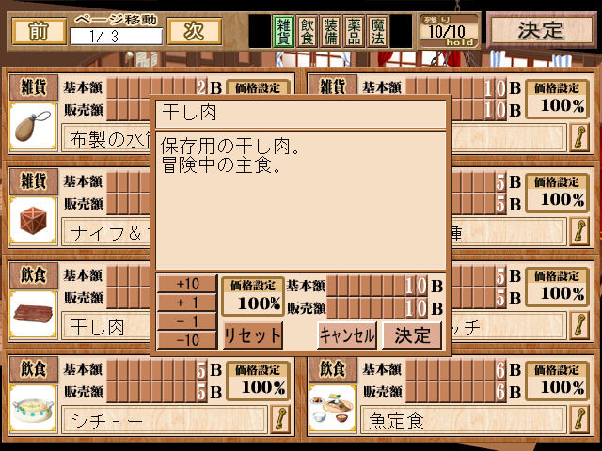The image size is (602, 451).
Task: Click the key icon beside 魚定食
Action: [579, 420]
